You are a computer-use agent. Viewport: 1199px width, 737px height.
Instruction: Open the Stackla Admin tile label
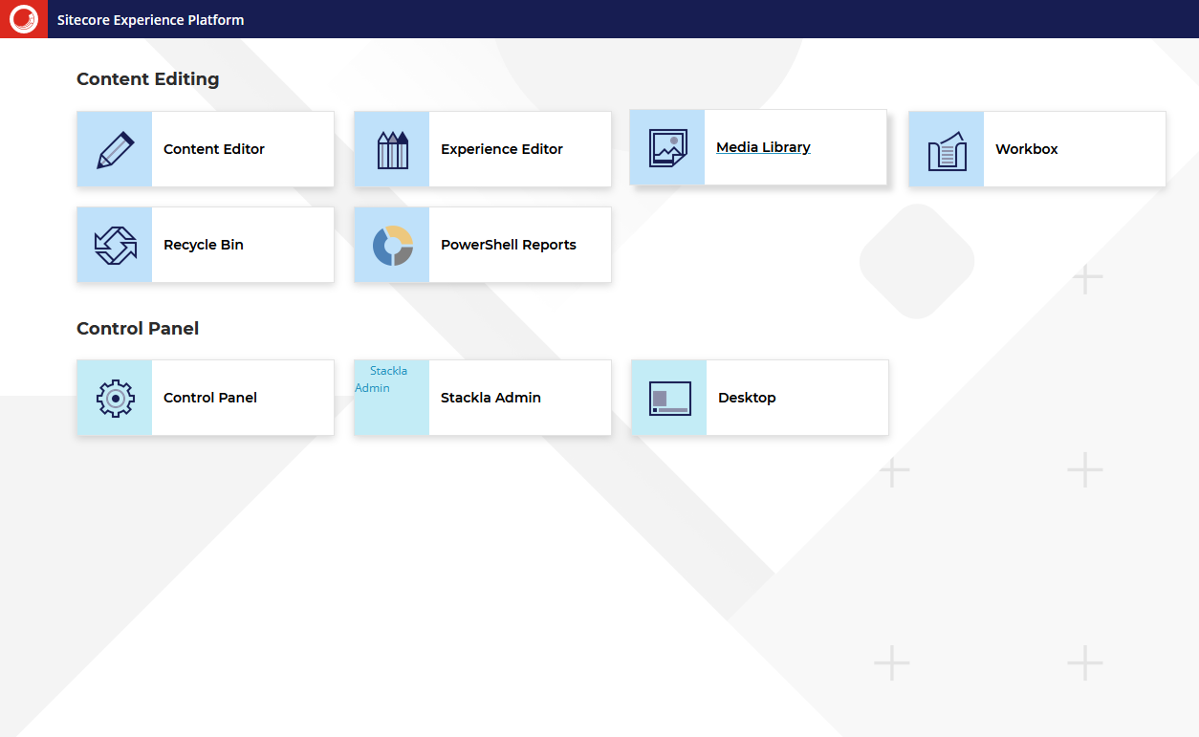[x=490, y=398]
